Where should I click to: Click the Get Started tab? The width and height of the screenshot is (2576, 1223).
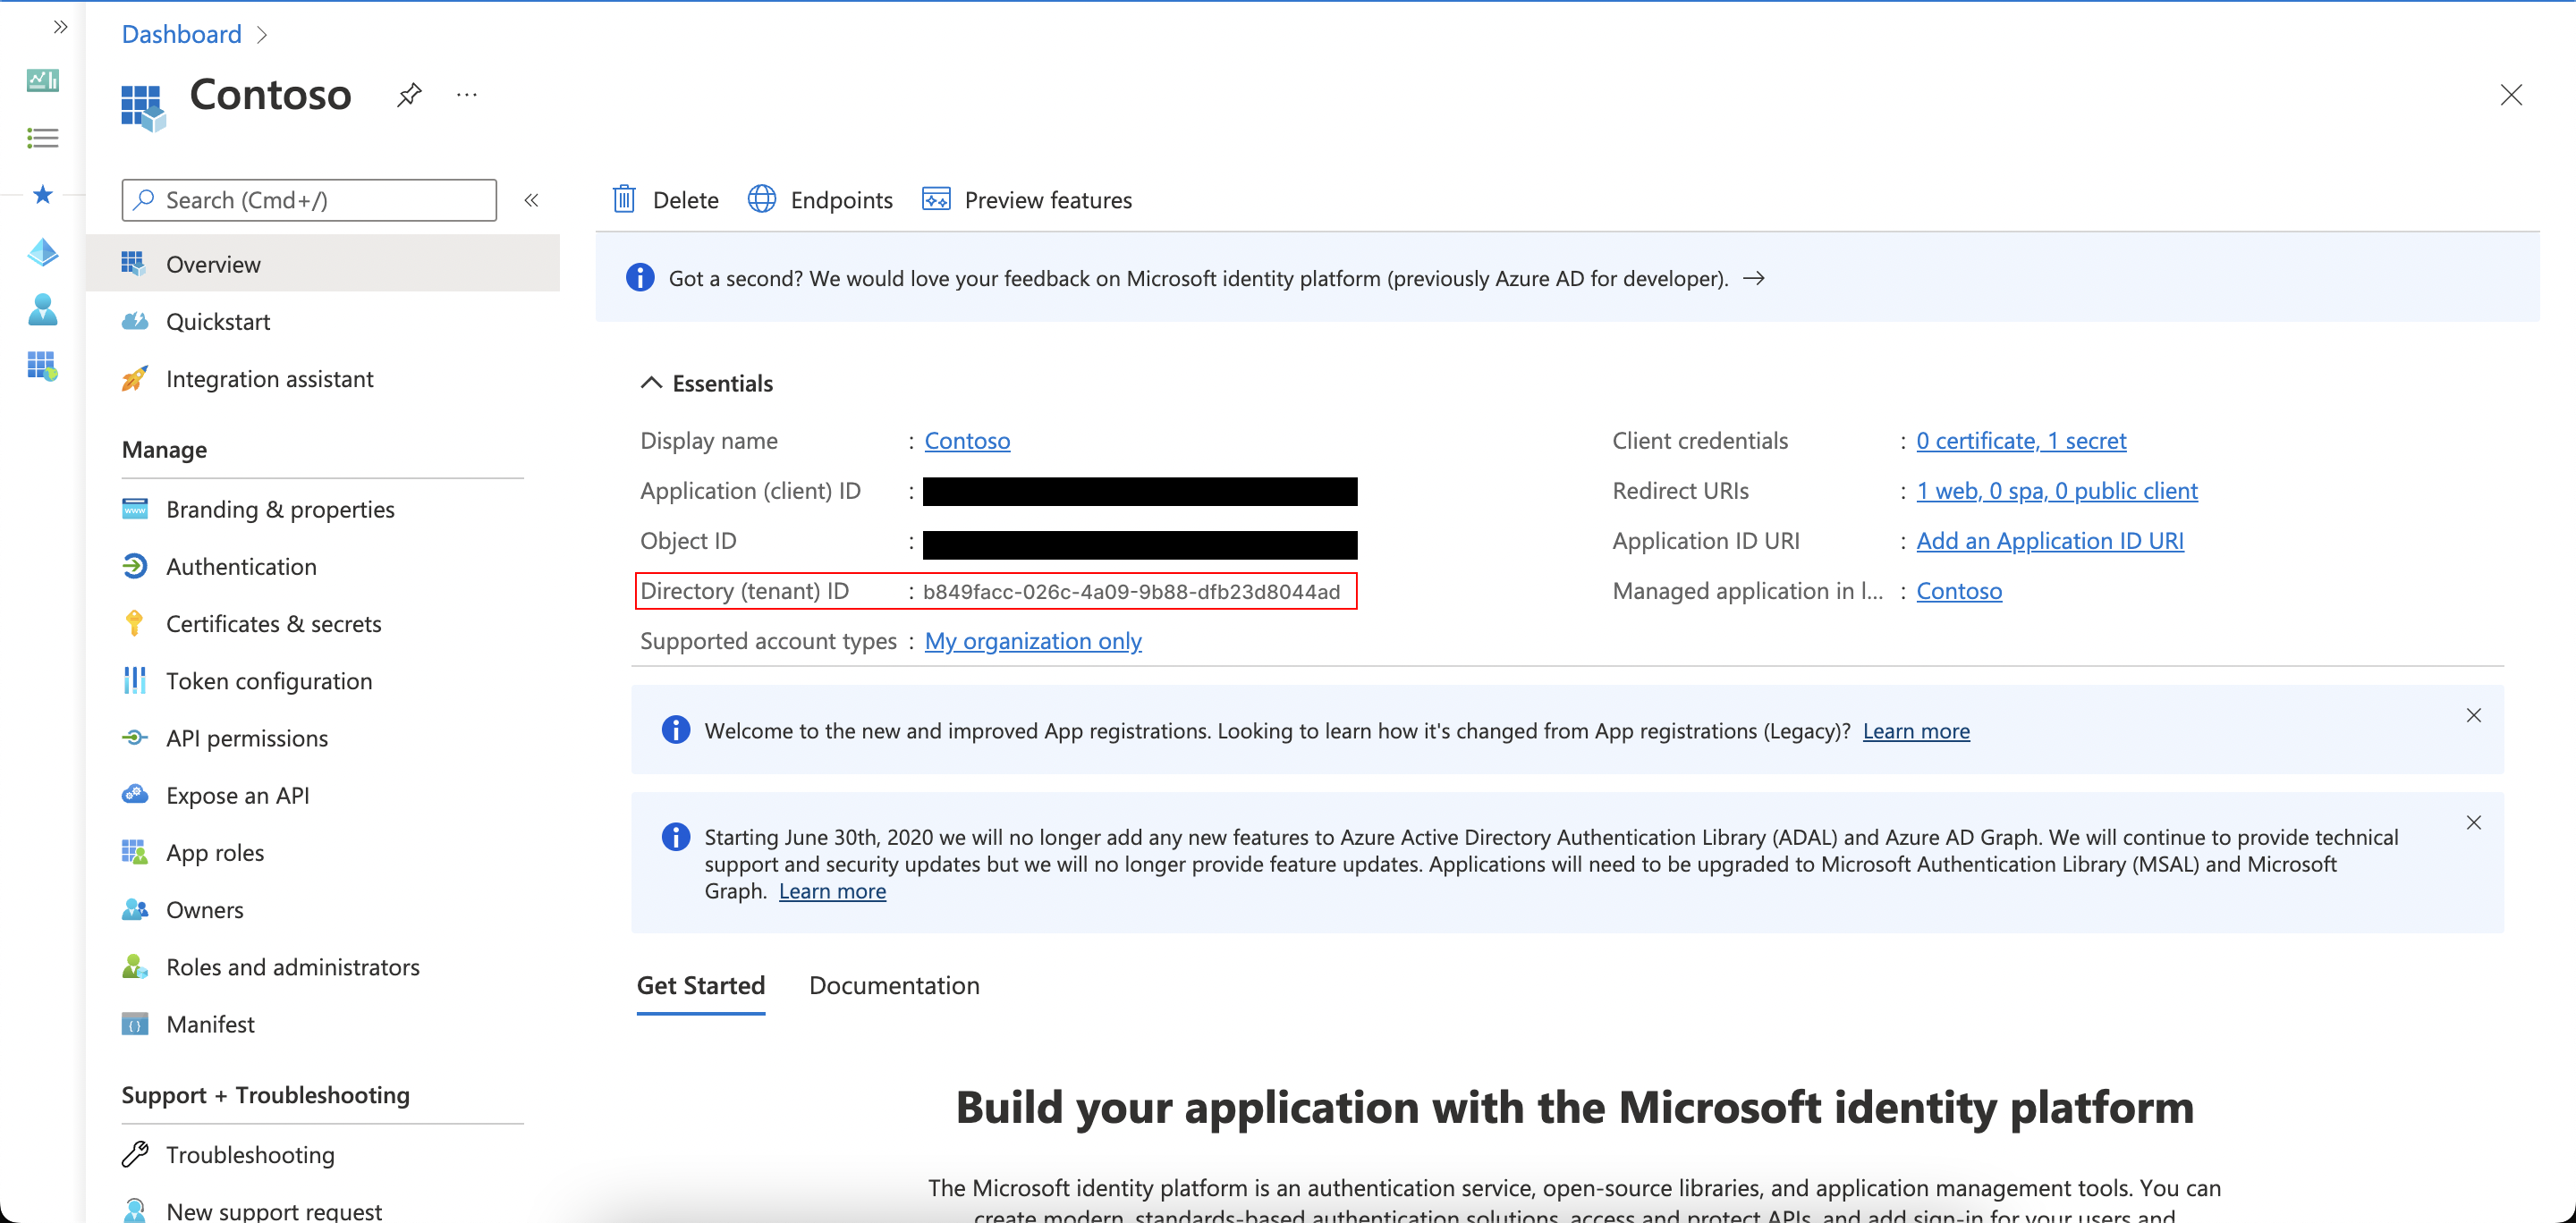click(699, 985)
